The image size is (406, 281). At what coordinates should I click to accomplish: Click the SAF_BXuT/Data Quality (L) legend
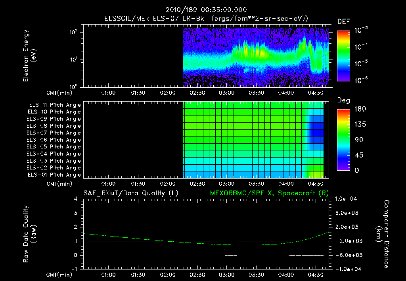(131, 193)
